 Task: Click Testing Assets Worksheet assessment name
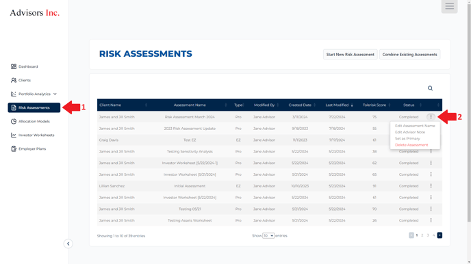point(190,220)
